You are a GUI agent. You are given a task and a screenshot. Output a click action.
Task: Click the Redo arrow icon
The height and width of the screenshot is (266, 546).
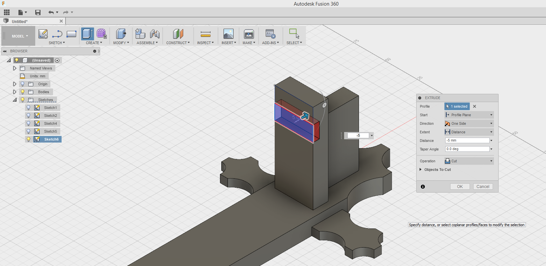click(x=66, y=13)
